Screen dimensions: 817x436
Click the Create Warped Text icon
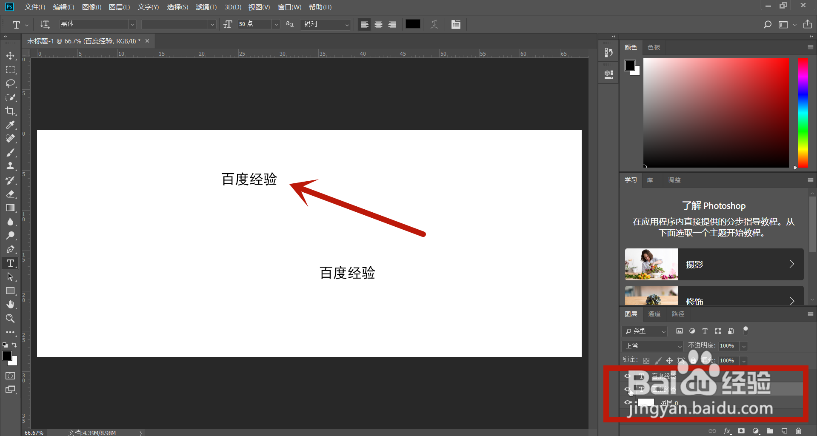point(434,24)
